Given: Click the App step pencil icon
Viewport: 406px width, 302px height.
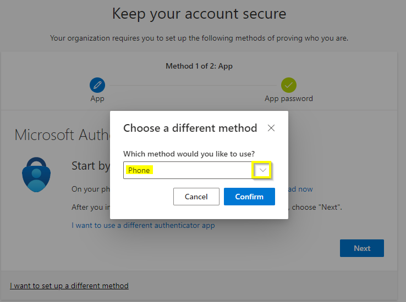Looking at the screenshot, I should tap(97, 85).
